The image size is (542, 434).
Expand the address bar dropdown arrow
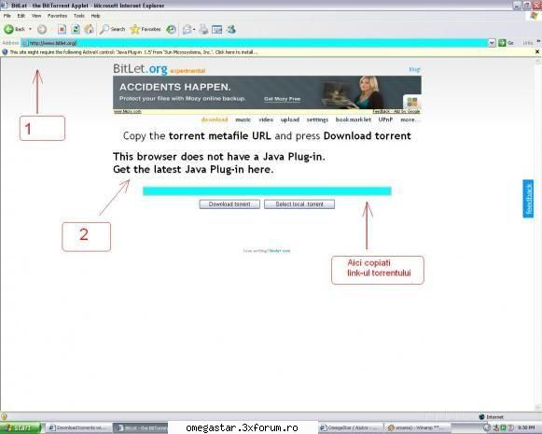492,43
